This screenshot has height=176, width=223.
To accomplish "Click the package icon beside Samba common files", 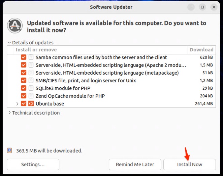I will (x=31, y=57).
